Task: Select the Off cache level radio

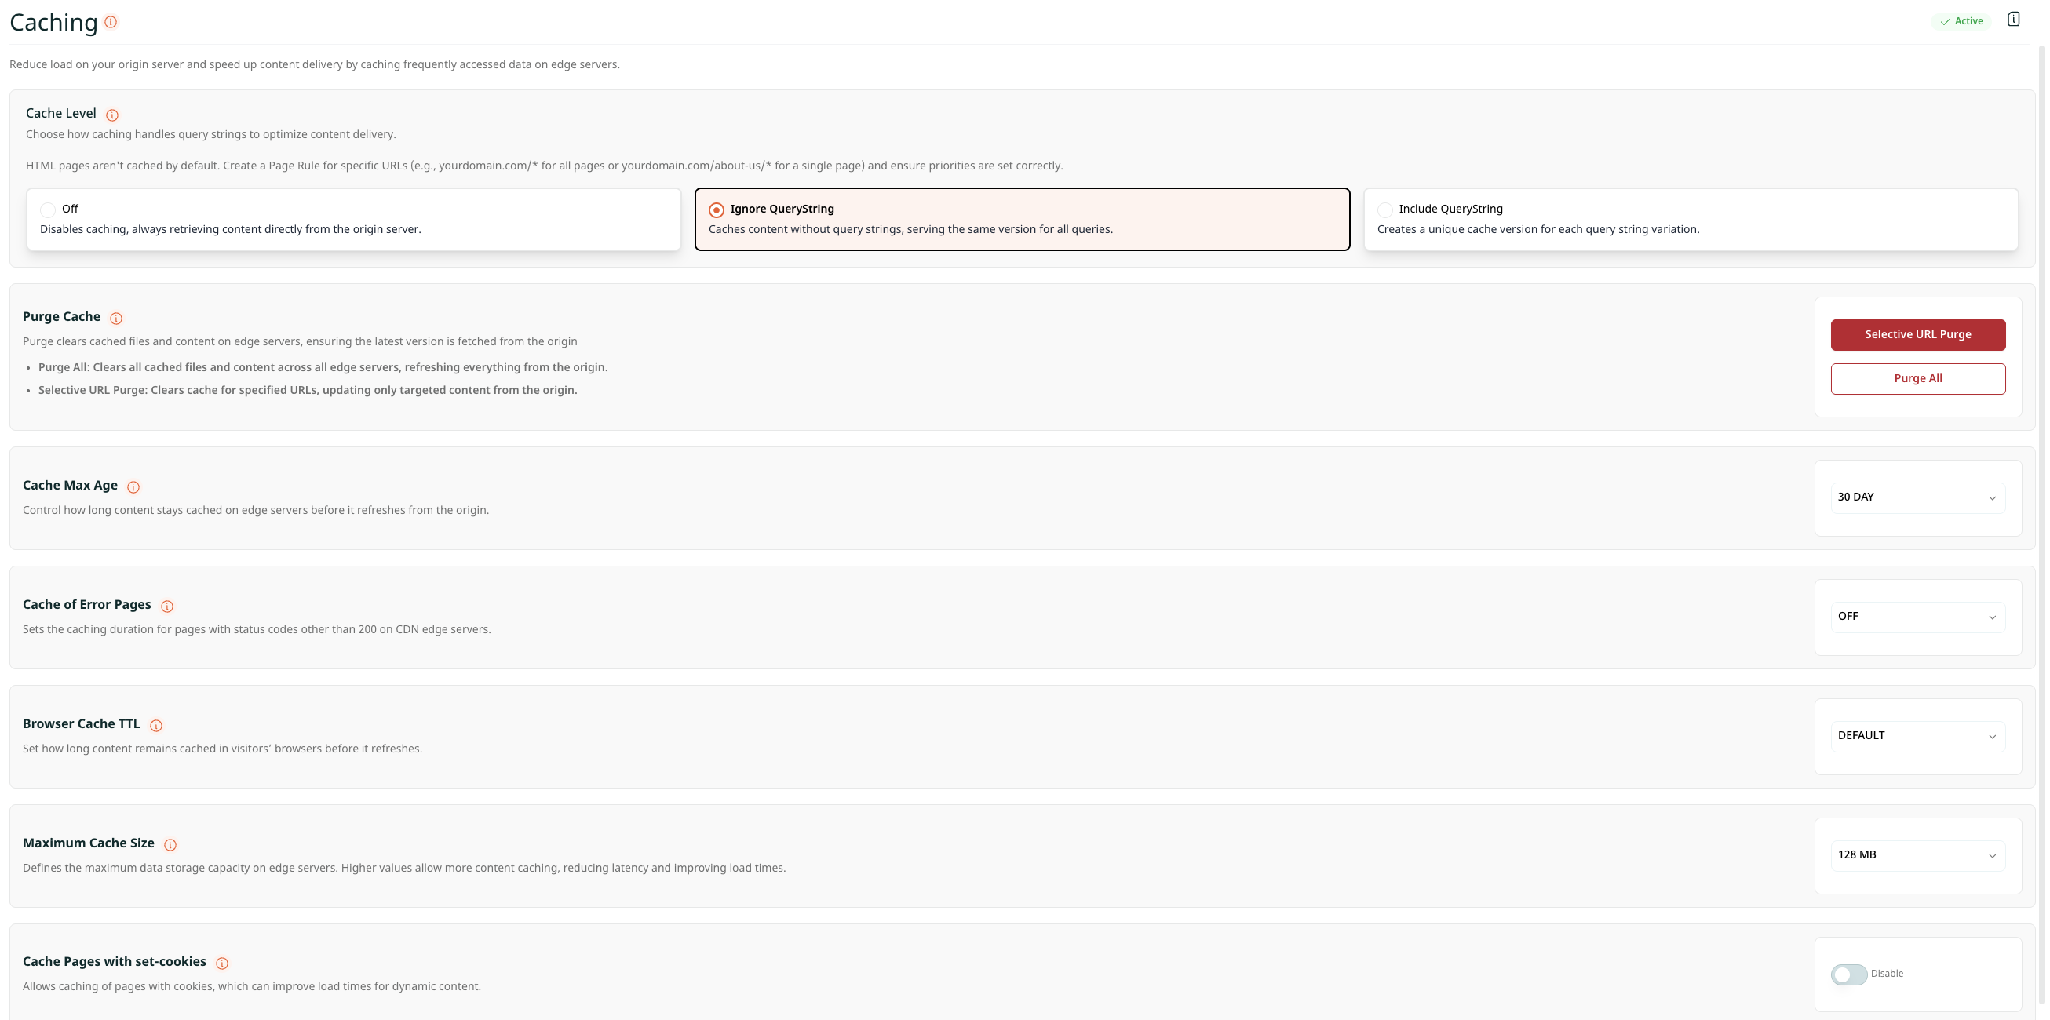Action: 49,210
